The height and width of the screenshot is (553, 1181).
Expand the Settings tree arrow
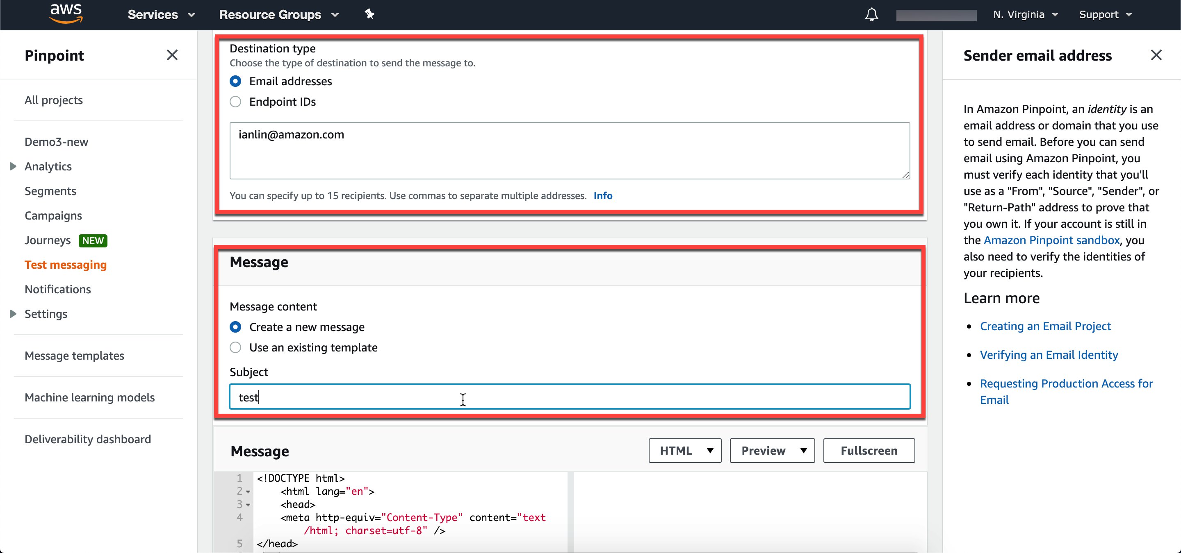click(13, 314)
